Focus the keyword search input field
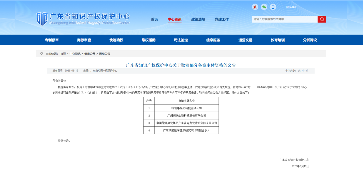Viewport: 363px width, 175px height. coord(285,19)
